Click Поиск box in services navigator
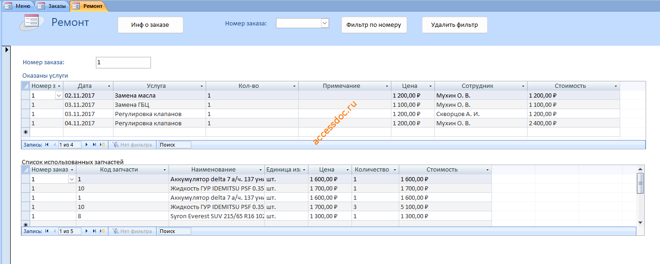660x264 pixels. 175,145
